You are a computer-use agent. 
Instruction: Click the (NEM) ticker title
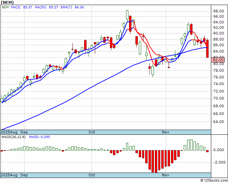coord(7,2)
